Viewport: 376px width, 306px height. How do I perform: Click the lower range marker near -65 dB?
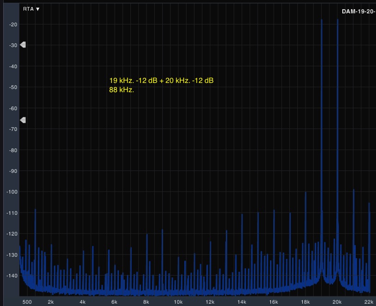pos(23,120)
